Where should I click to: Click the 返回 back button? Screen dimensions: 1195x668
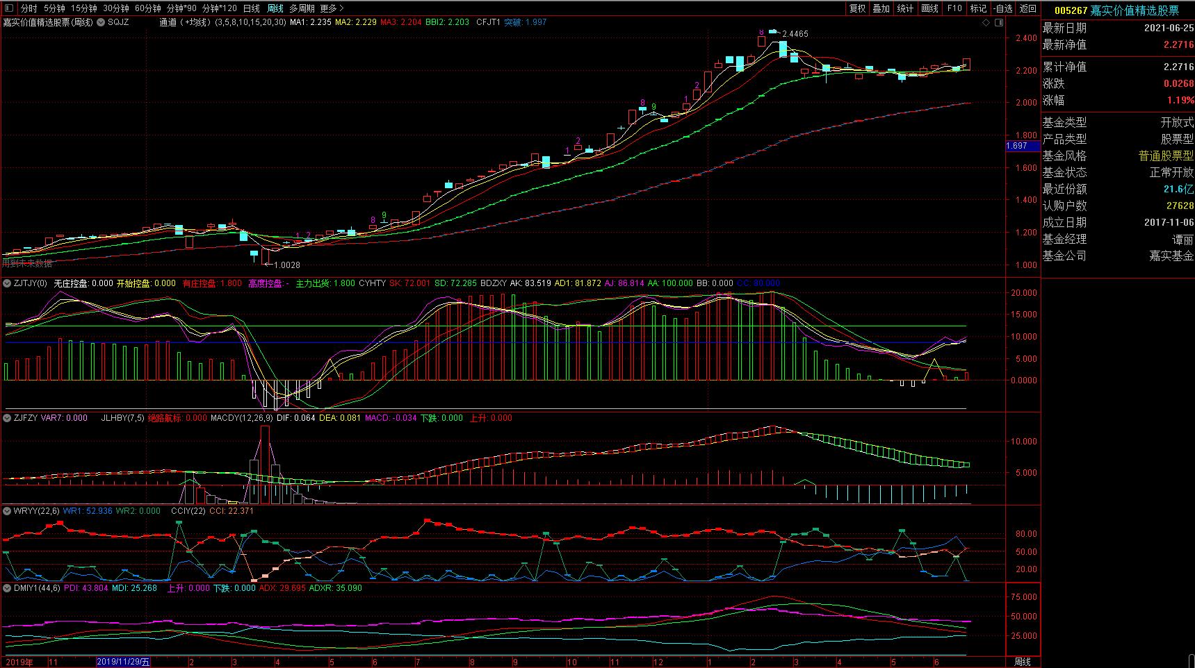(1028, 8)
